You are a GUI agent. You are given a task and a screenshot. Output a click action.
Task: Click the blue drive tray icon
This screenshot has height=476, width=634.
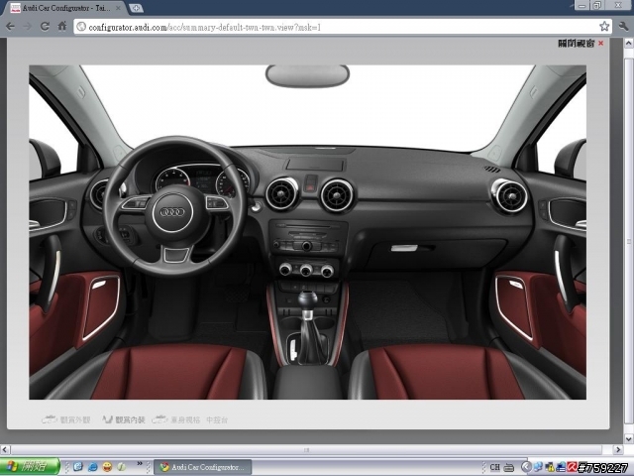click(x=561, y=467)
